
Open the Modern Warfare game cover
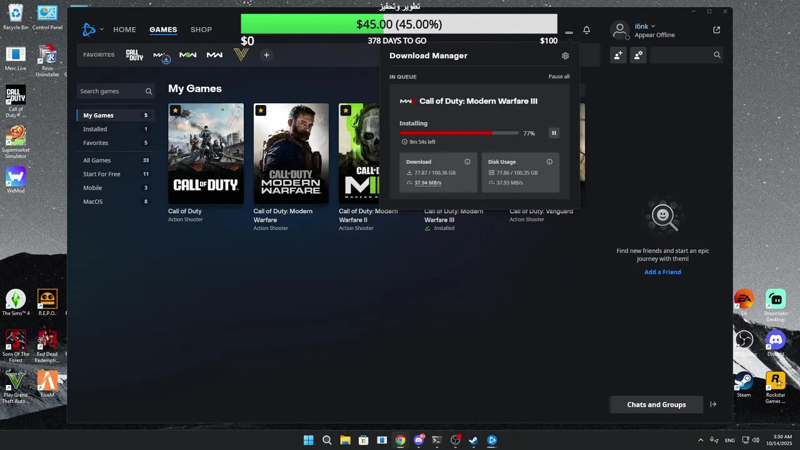(x=291, y=153)
